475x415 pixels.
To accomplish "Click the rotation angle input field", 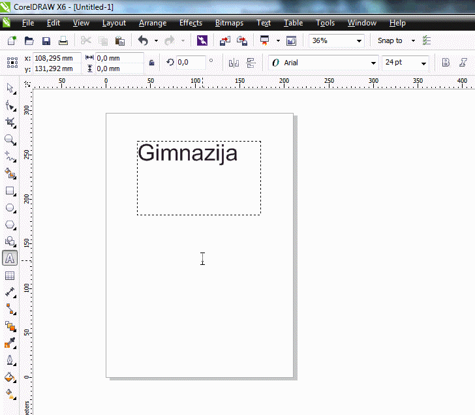I will [x=191, y=62].
